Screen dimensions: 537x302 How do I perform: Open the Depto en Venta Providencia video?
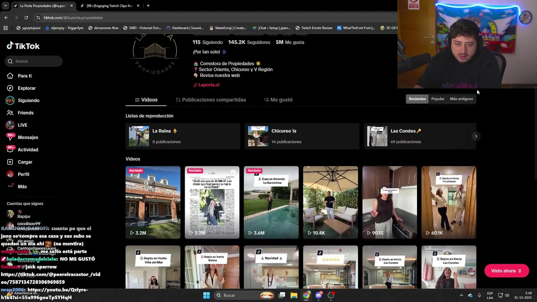[449, 202]
